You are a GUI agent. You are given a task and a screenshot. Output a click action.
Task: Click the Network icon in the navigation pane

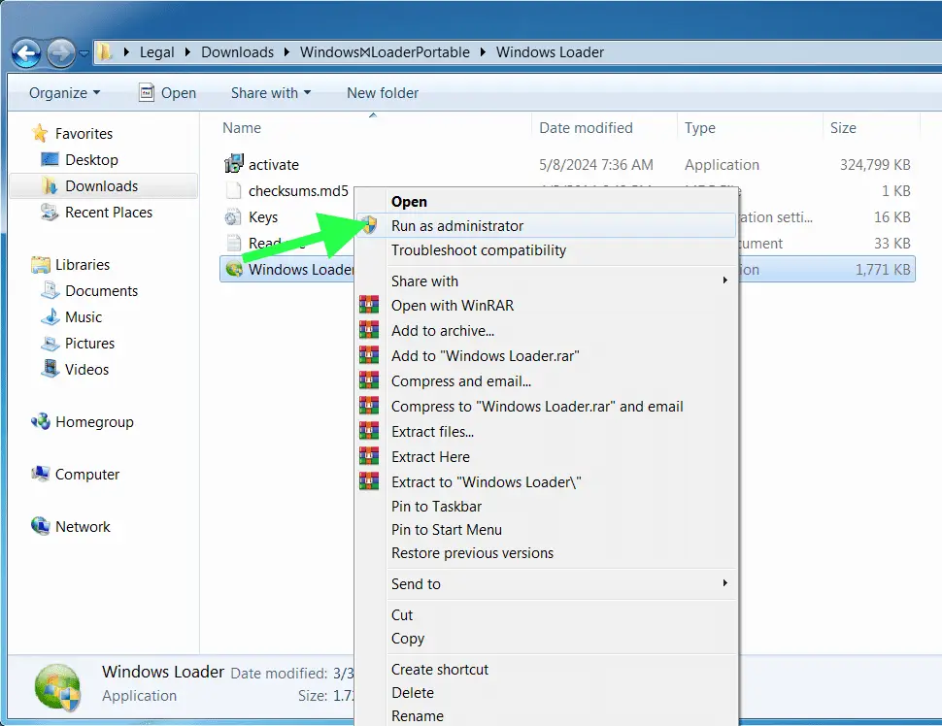point(40,526)
